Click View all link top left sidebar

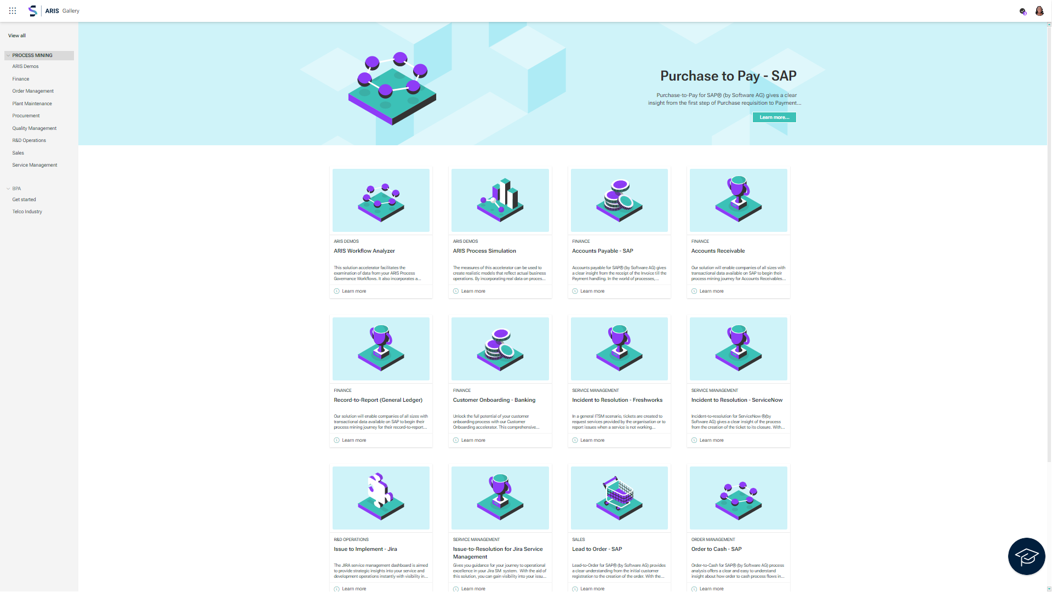point(16,35)
